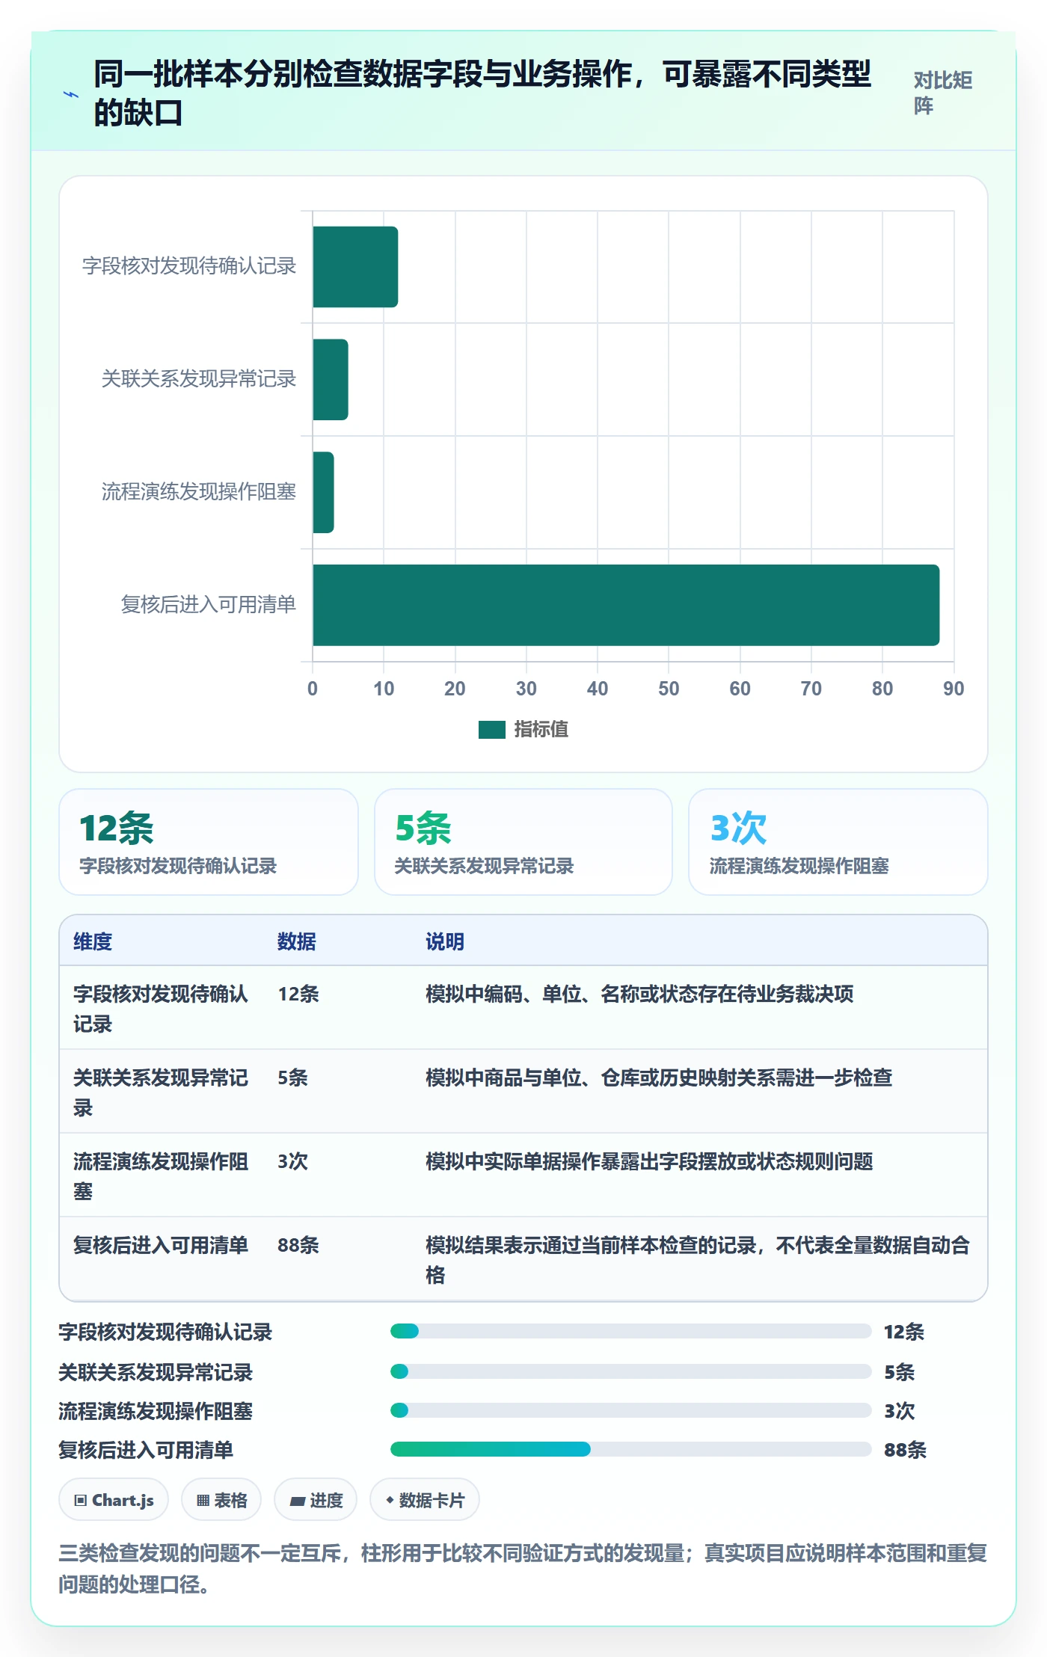Click the 对比矩阵 badge in header
Image resolution: width=1047 pixels, height=1657 pixels.
(942, 93)
